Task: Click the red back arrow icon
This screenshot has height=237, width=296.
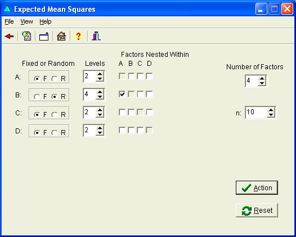Action: tap(9, 36)
